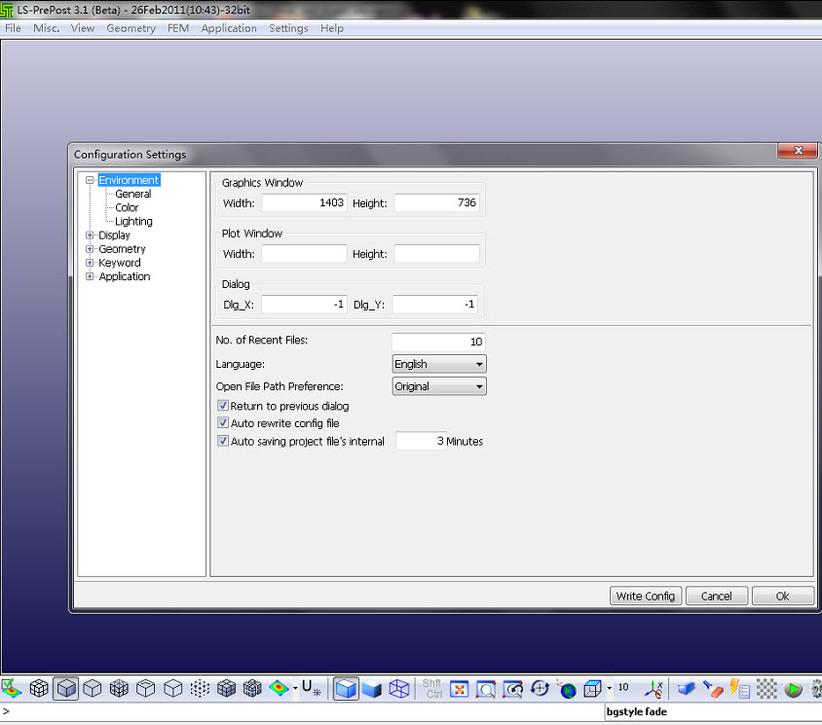The height and width of the screenshot is (725, 822).
Task: Click the green play animation button
Action: (x=793, y=689)
